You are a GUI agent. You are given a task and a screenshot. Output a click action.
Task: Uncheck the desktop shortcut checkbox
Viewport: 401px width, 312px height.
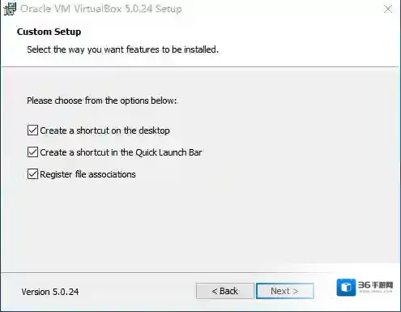tap(32, 130)
